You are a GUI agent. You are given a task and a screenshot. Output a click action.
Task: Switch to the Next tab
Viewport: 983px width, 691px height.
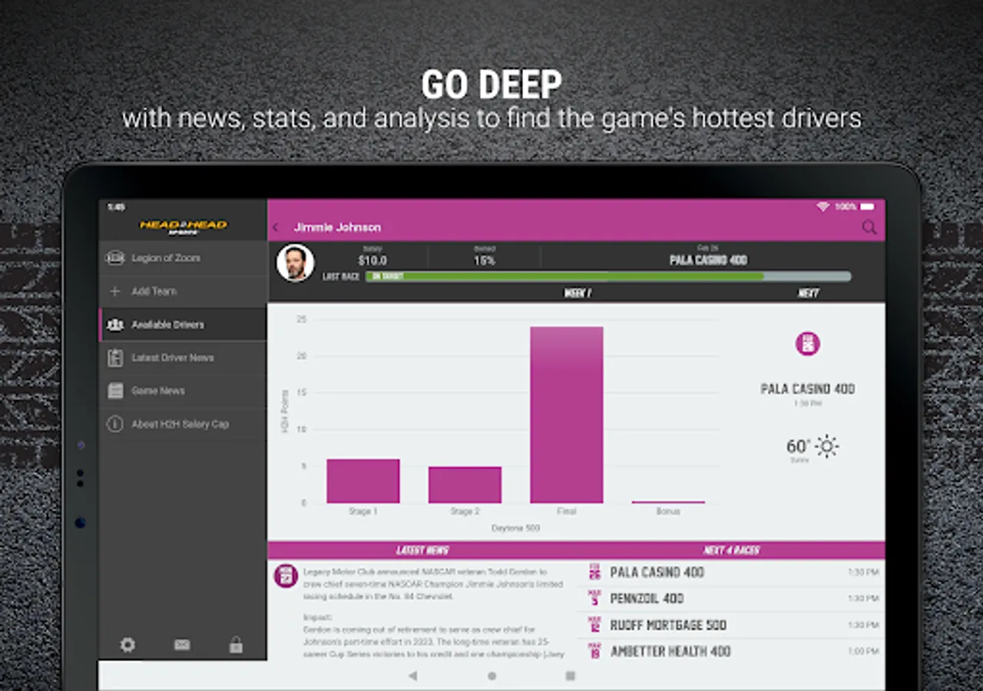(808, 293)
